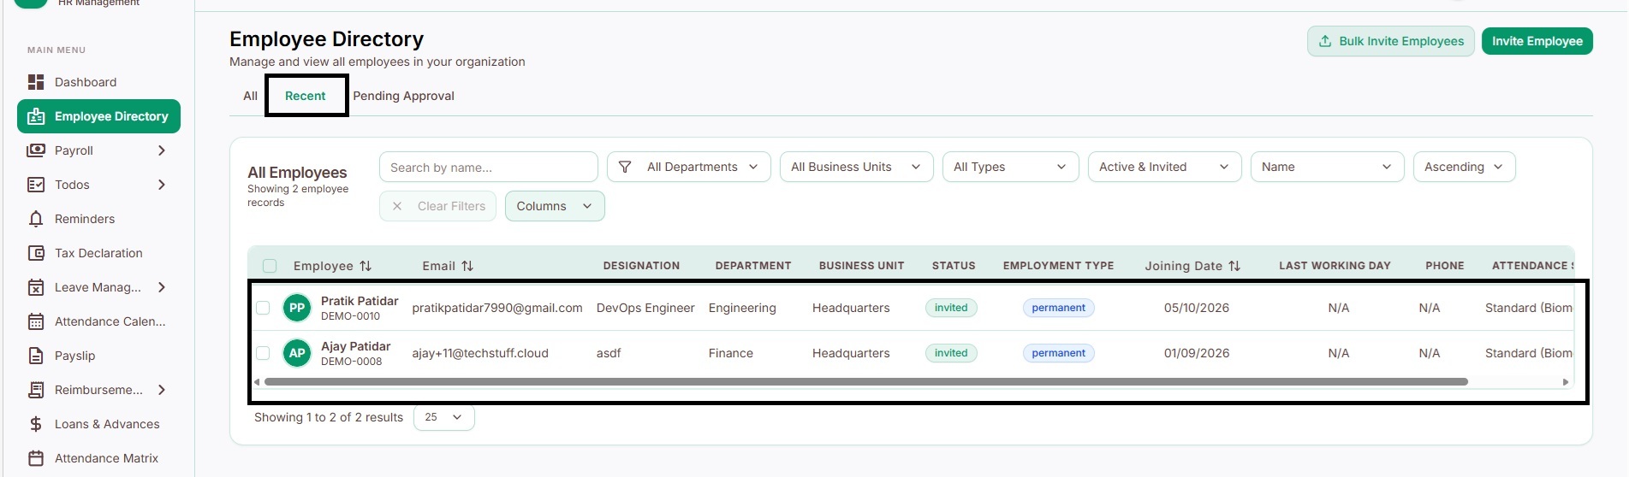Click the Bulk Invite Employees button
Viewport: 1629px width, 477px height.
tap(1391, 41)
